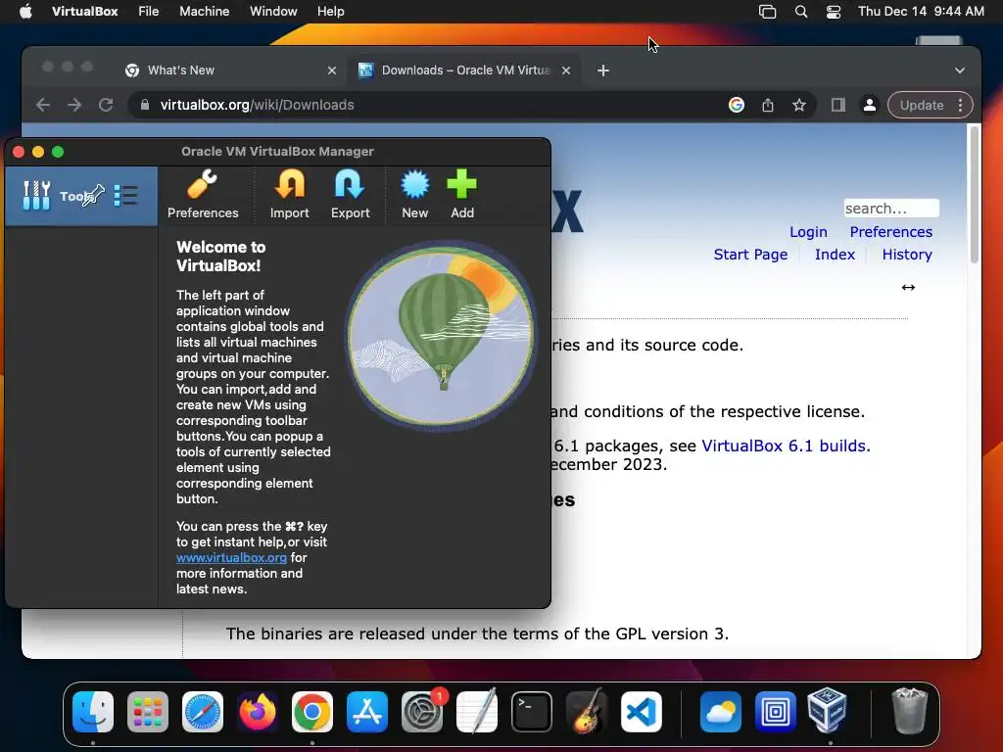Click the Login link

pyautogui.click(x=808, y=232)
